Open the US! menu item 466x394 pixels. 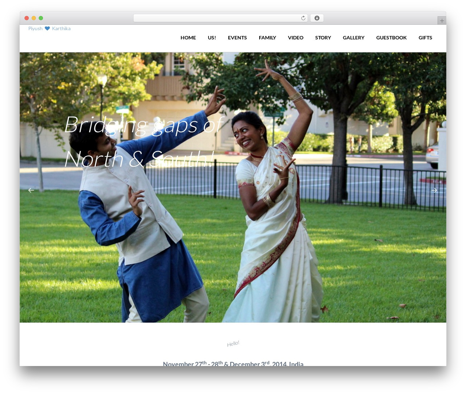click(212, 38)
